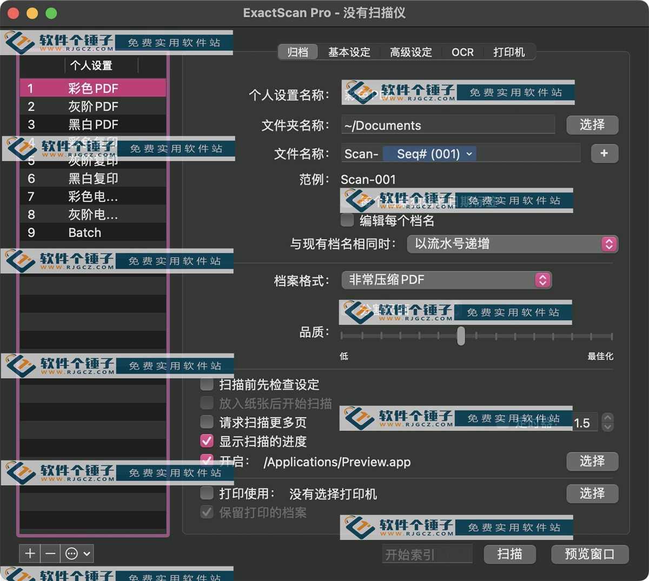This screenshot has width=649, height=581.
Task: Select the OCR tab
Action: 462,52
